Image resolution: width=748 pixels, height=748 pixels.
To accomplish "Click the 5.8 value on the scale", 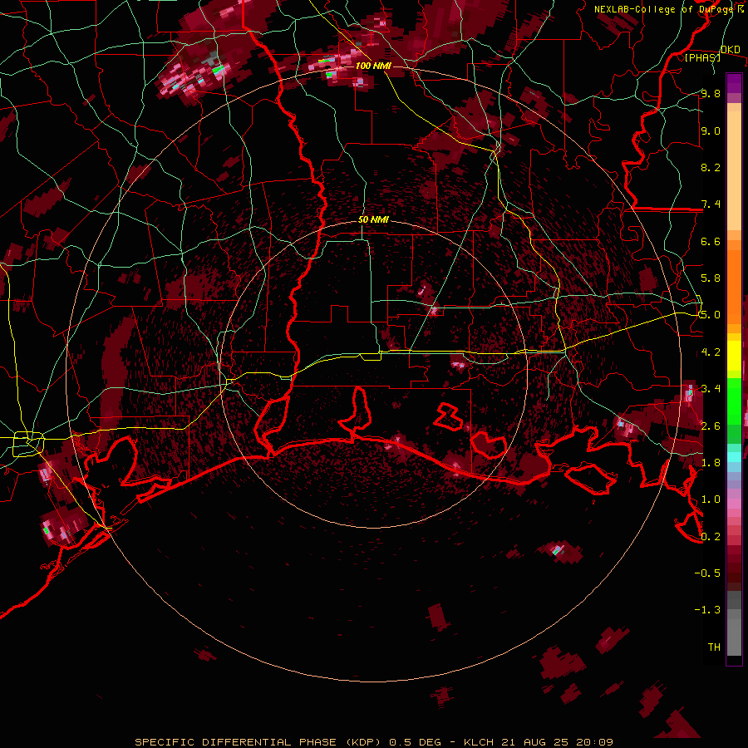I will [x=711, y=278].
